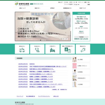The width and height of the screenshot is (105, 105).
Task: Click the carousel play (再生) button
Action: [x=64, y=39]
